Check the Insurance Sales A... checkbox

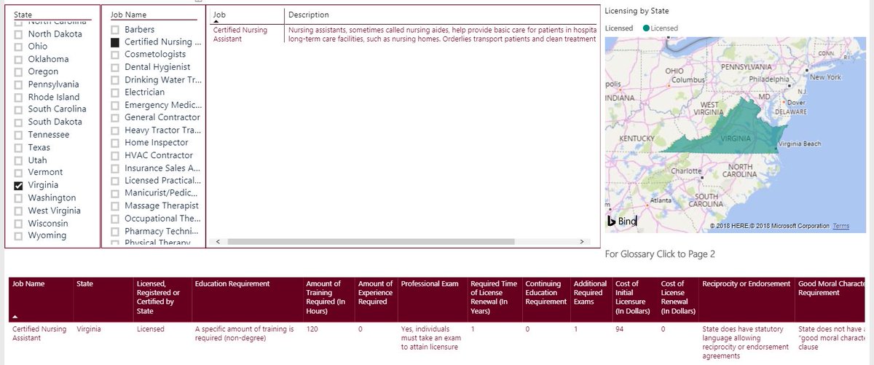coord(115,168)
